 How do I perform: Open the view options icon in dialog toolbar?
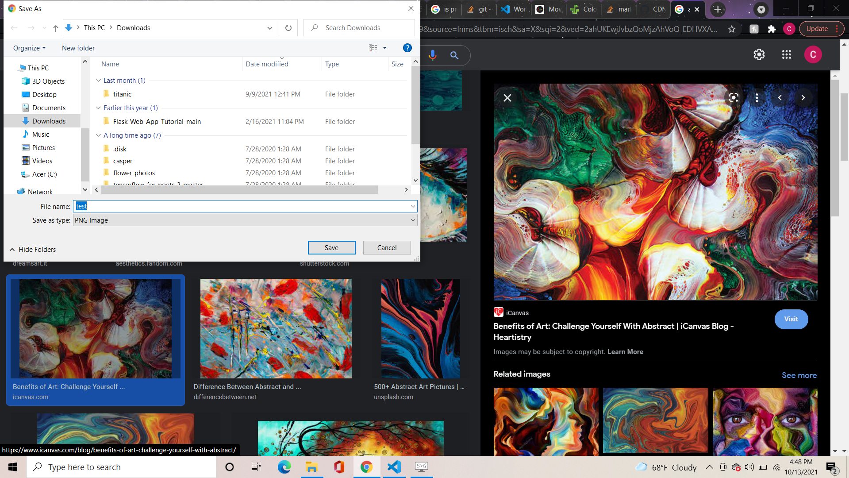point(373,48)
